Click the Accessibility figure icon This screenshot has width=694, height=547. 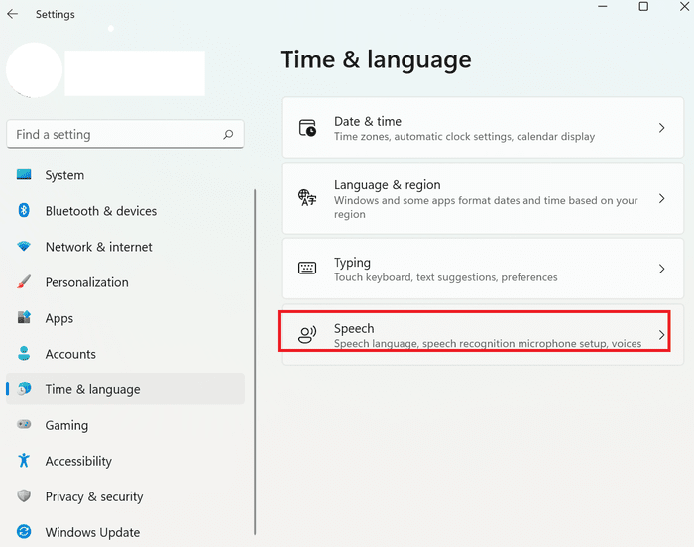pos(24,460)
